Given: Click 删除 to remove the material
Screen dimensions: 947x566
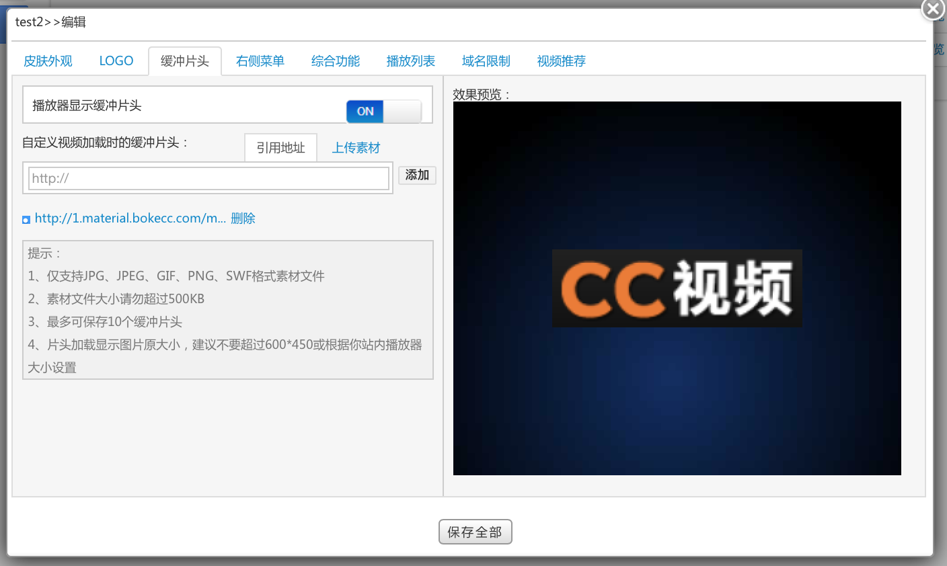Looking at the screenshot, I should (x=243, y=218).
